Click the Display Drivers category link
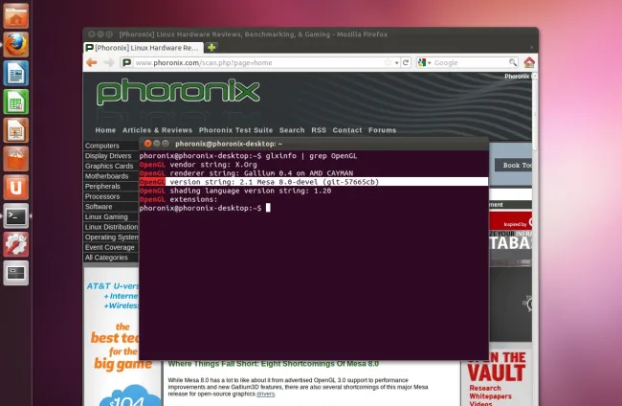 108,156
